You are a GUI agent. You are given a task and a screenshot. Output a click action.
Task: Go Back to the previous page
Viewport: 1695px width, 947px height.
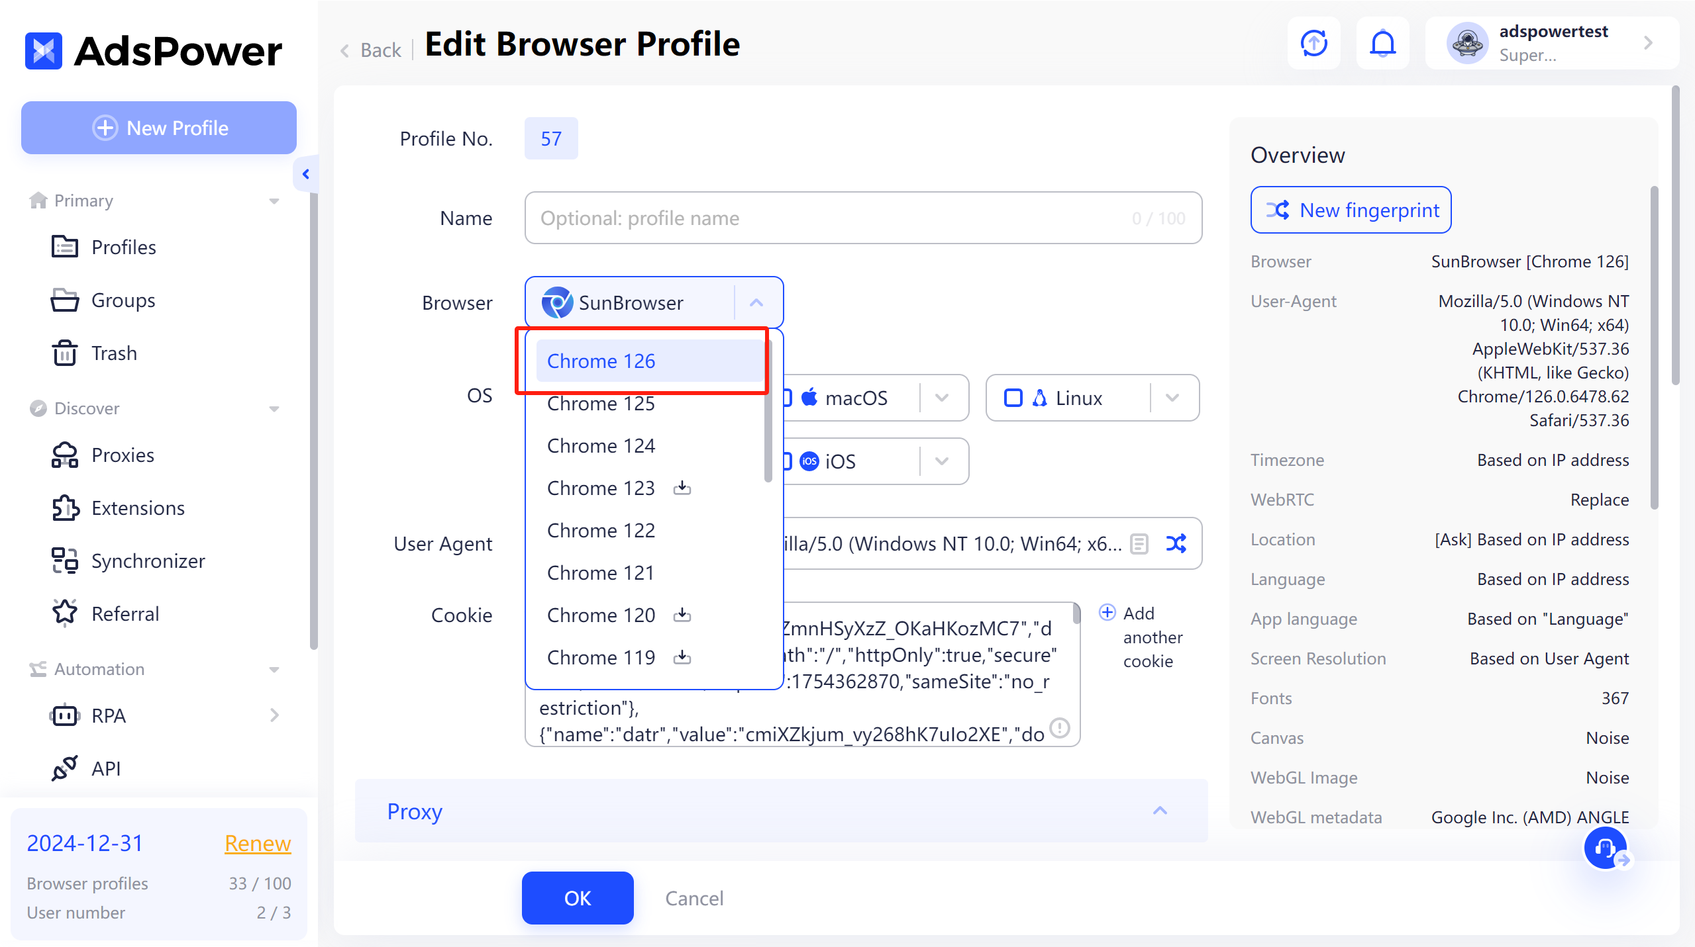pos(371,50)
